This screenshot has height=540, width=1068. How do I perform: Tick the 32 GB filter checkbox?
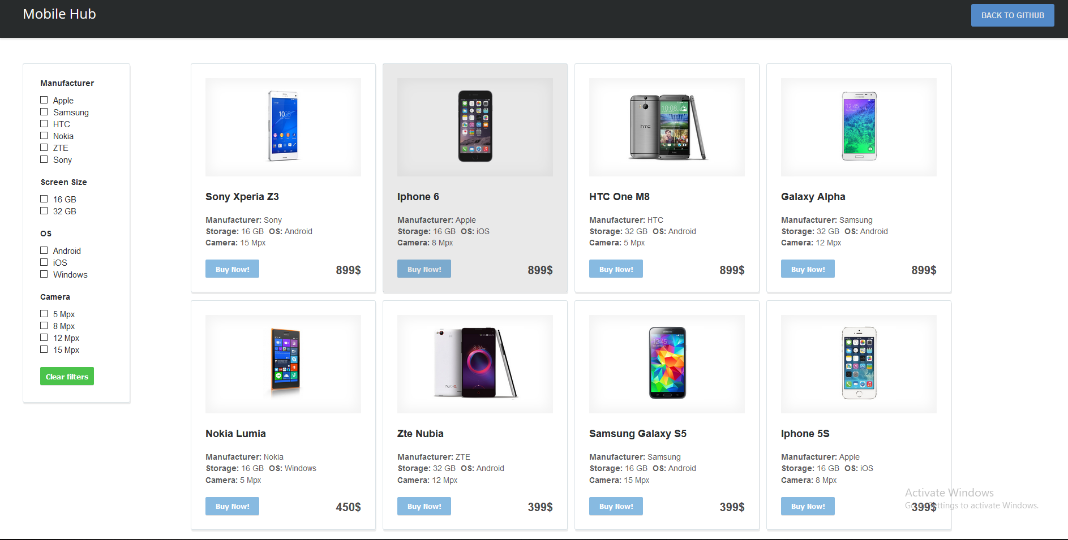pos(44,211)
